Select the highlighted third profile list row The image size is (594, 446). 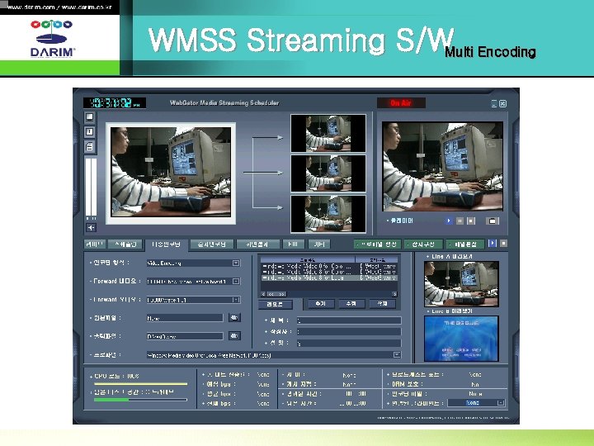[329, 278]
